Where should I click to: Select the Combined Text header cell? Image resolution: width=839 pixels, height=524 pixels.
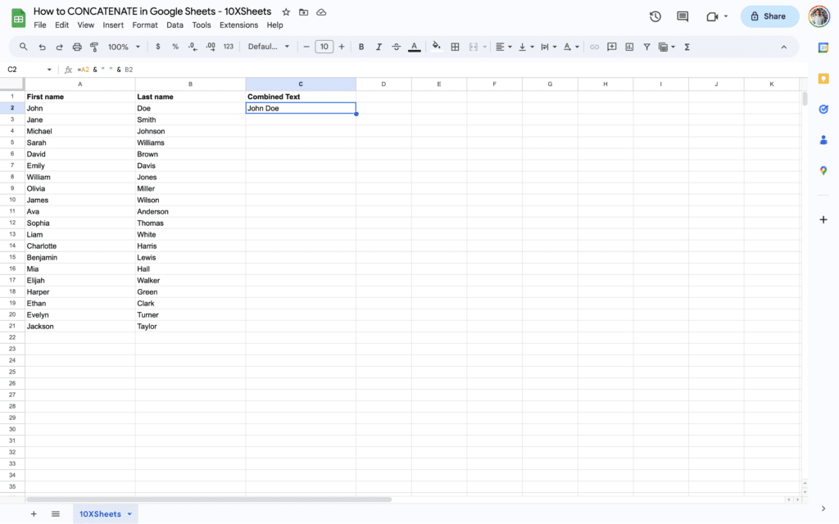(x=301, y=96)
